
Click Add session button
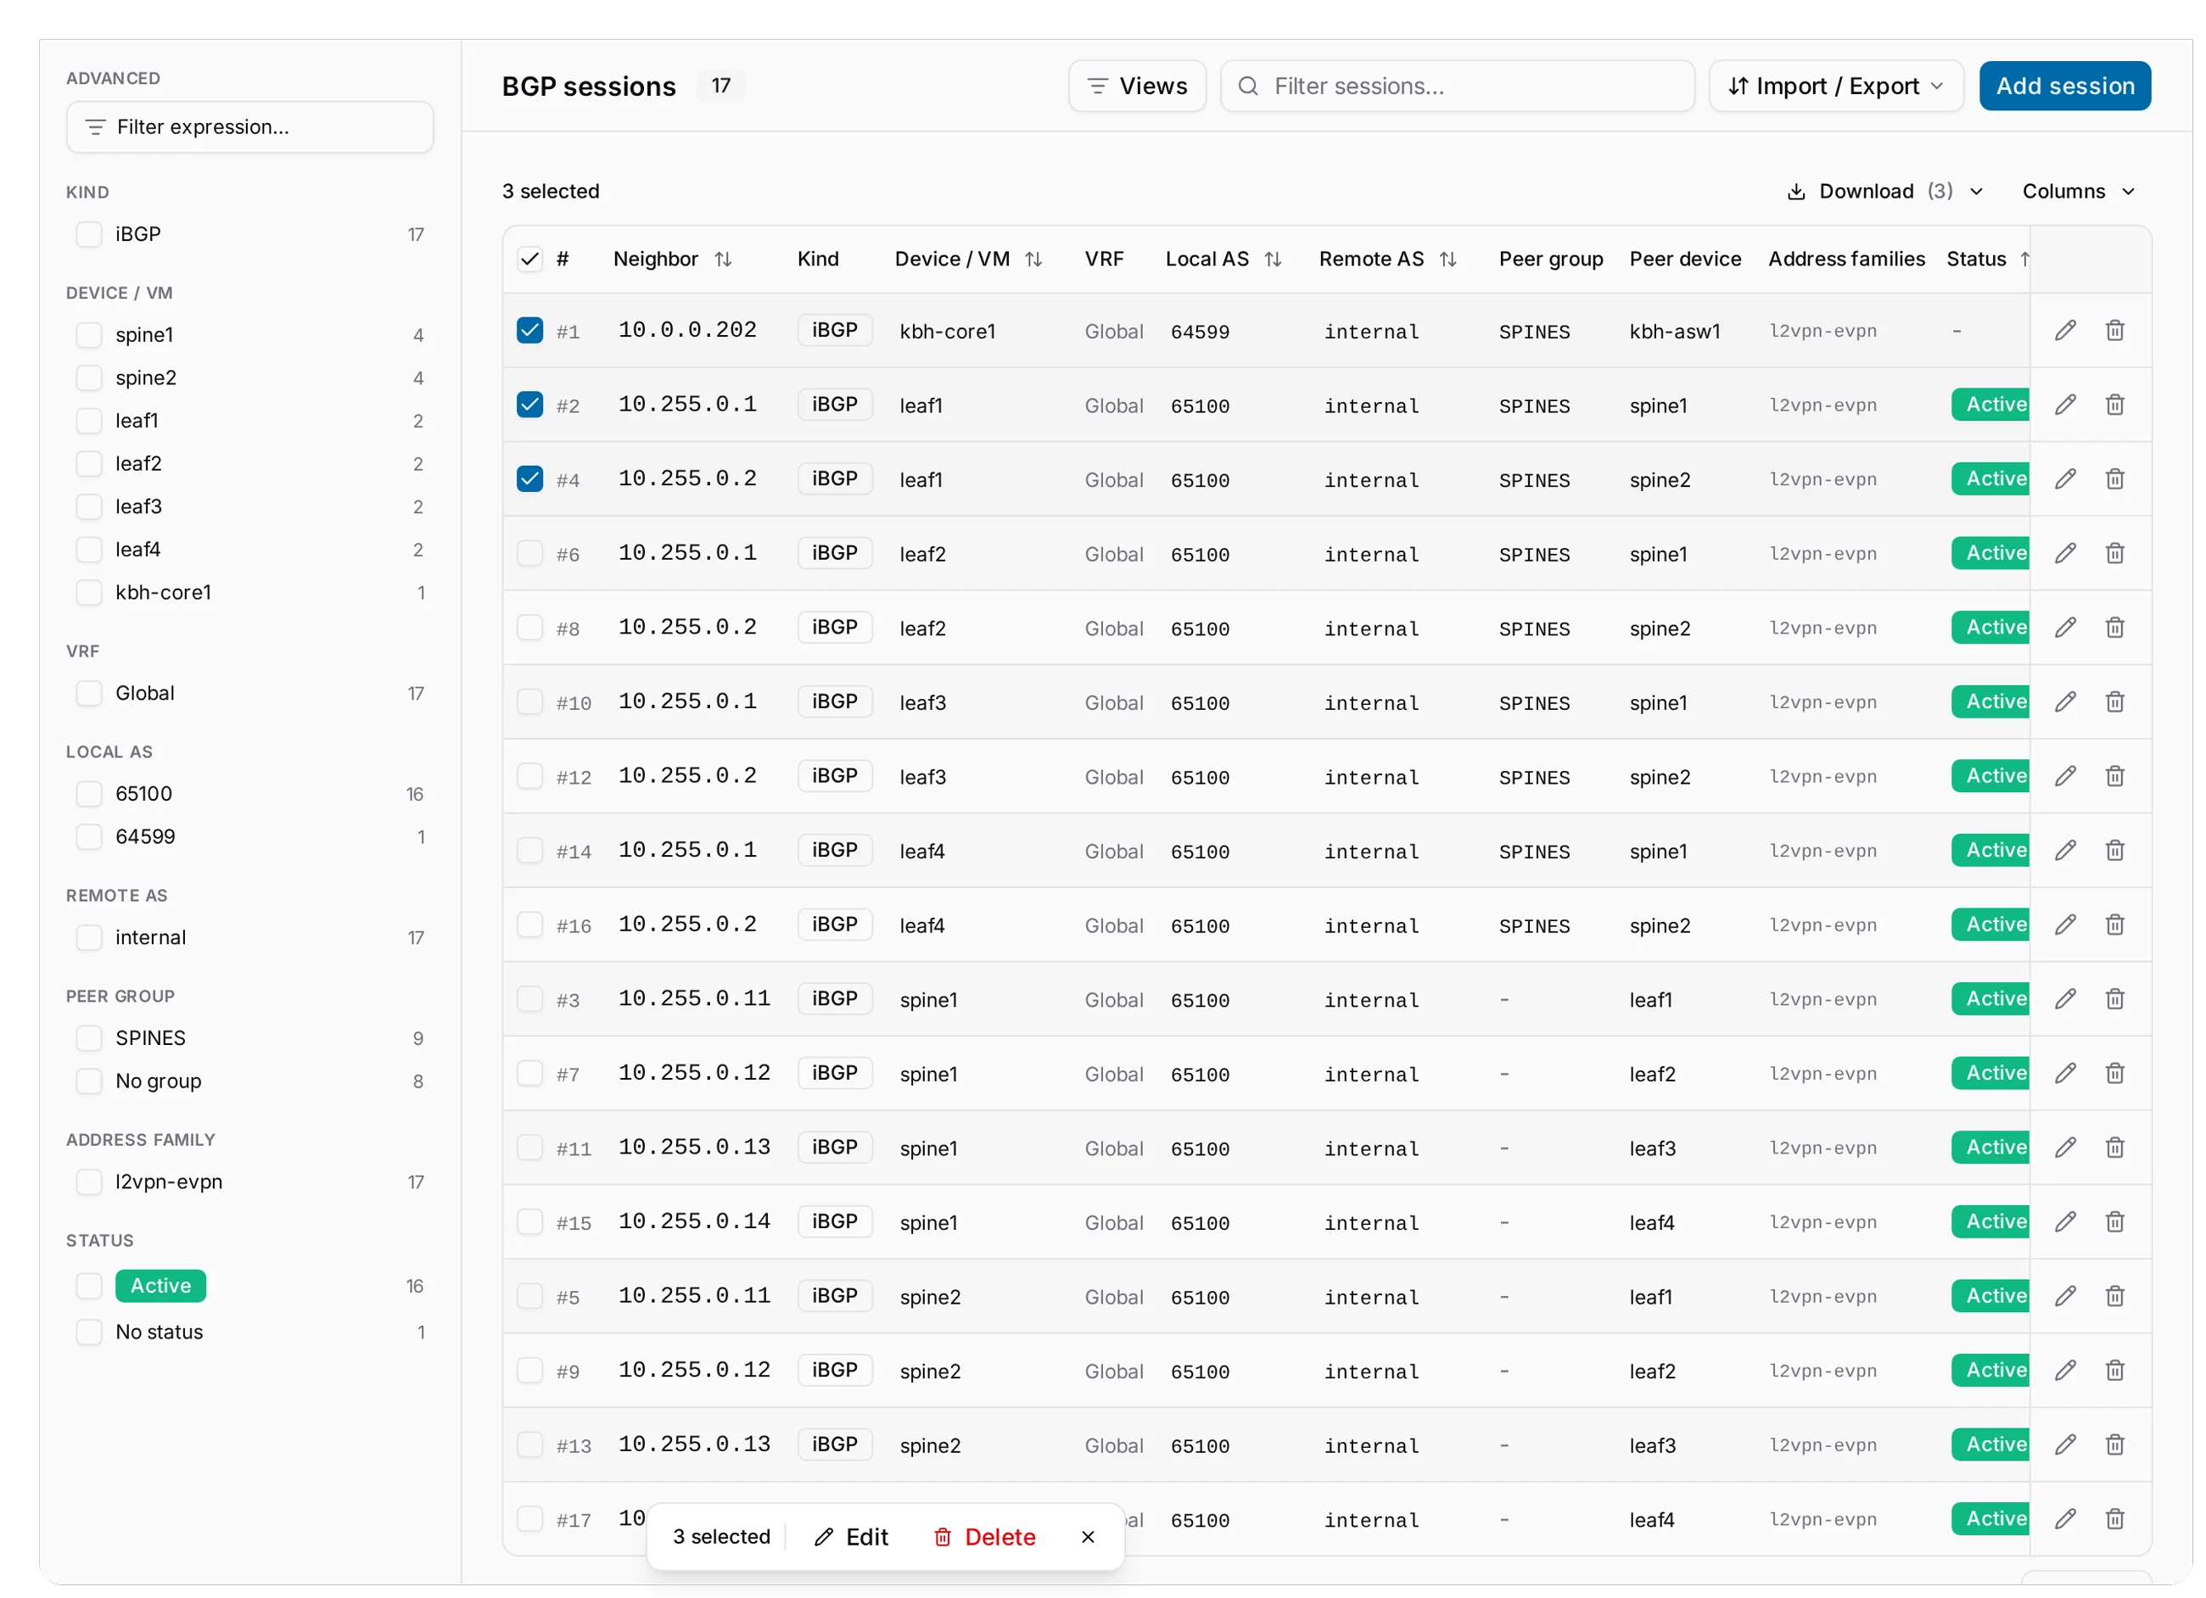point(2065,87)
